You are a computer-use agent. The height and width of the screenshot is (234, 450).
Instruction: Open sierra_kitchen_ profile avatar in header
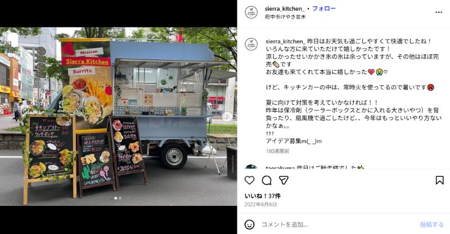[x=251, y=12]
